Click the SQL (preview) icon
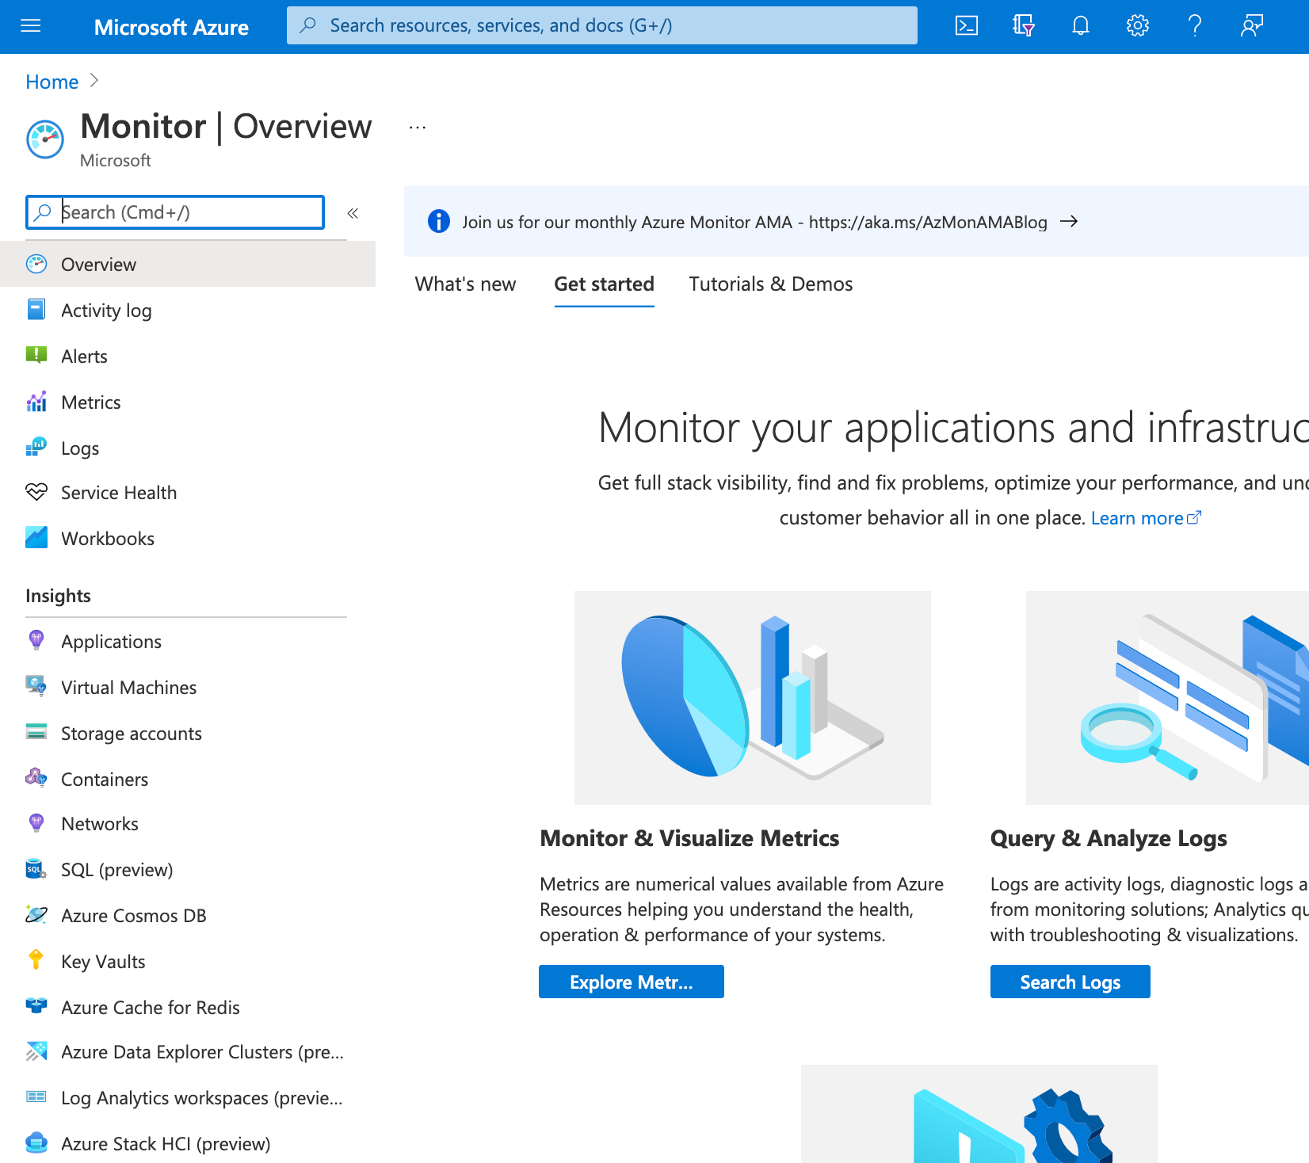 tap(36, 869)
